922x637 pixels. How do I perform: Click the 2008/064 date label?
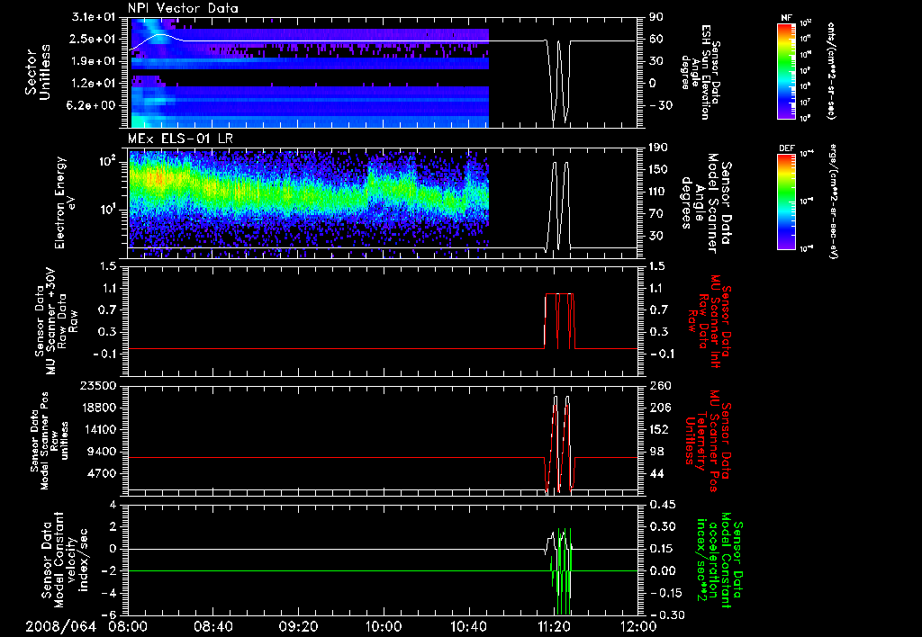tap(61, 626)
